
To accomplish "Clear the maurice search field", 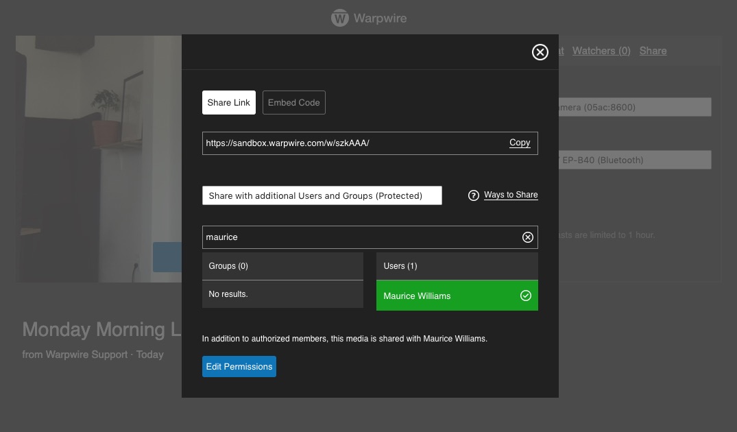I will click(528, 237).
